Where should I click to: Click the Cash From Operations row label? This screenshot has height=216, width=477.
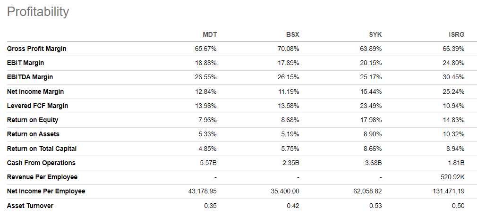(41, 163)
